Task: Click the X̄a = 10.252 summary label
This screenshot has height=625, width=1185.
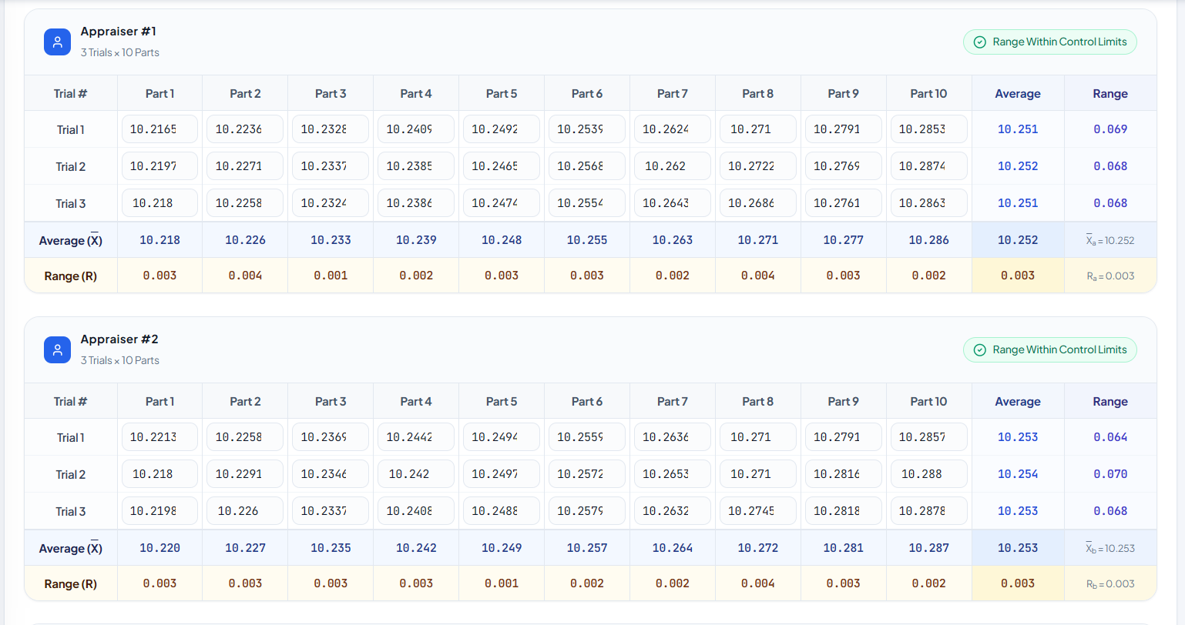Action: pos(1110,240)
